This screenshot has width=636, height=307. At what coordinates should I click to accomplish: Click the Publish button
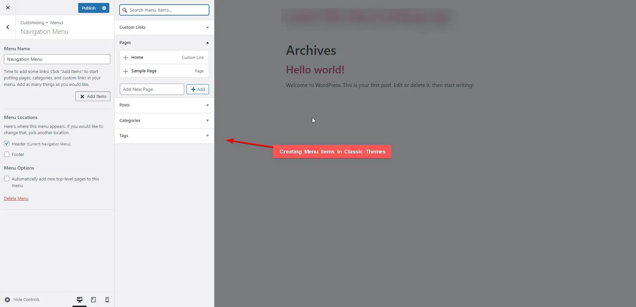click(x=88, y=8)
